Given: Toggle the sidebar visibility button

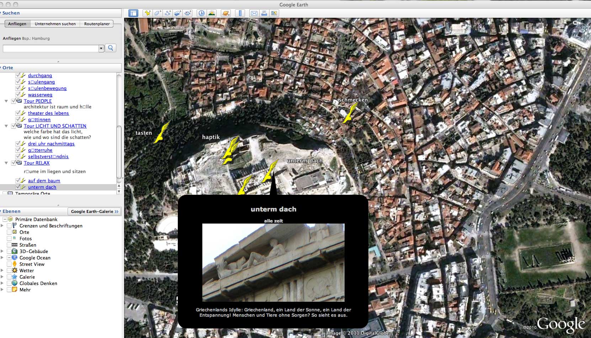Looking at the screenshot, I should (x=133, y=13).
